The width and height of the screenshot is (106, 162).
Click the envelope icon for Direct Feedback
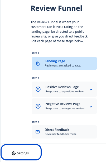pos(37,132)
